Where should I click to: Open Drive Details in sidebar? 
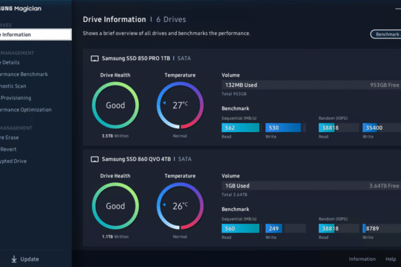pos(10,62)
